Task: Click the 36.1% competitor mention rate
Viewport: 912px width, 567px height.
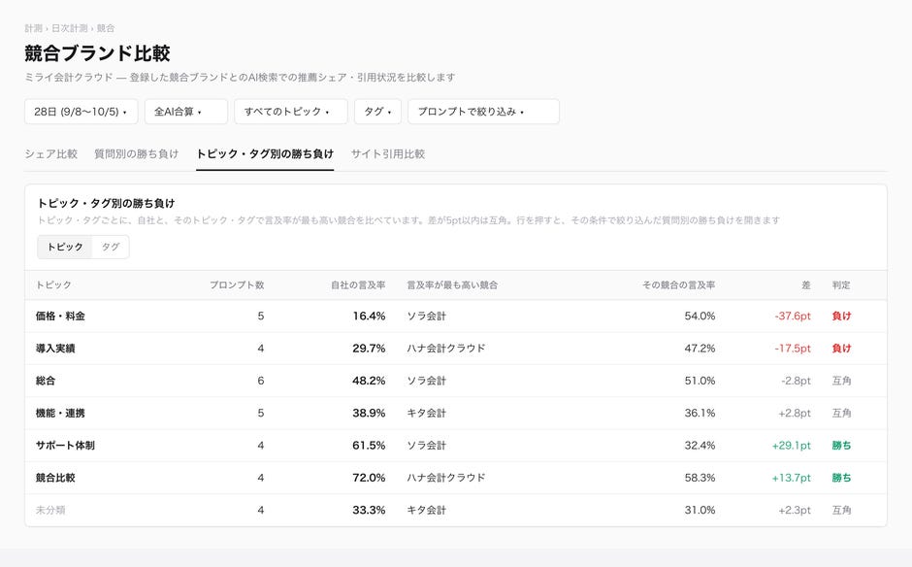Action: click(x=700, y=414)
